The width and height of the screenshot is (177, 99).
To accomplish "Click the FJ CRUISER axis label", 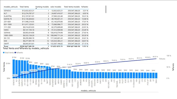I will pos(134,83).
